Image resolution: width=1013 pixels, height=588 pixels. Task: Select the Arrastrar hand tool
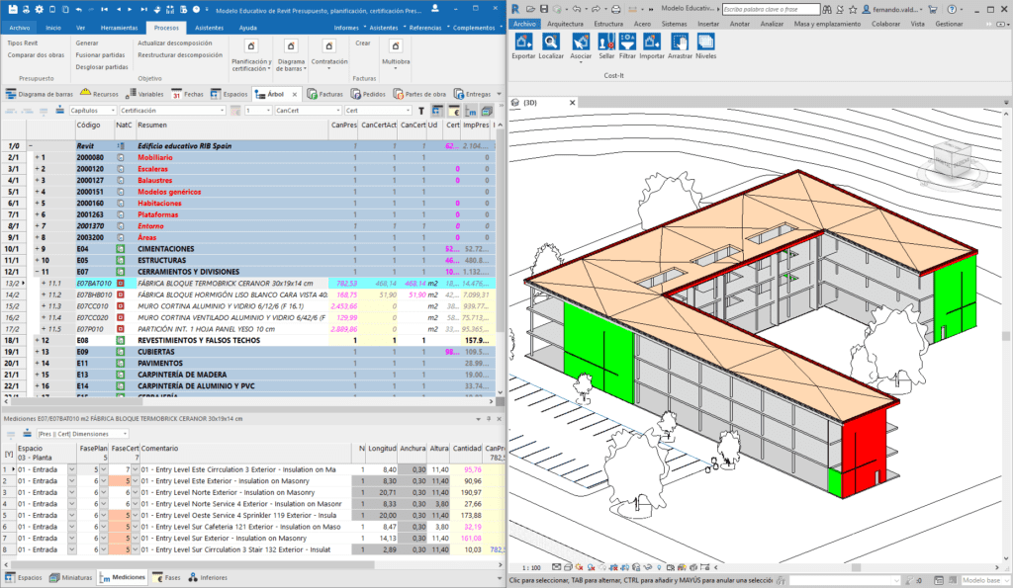[680, 42]
